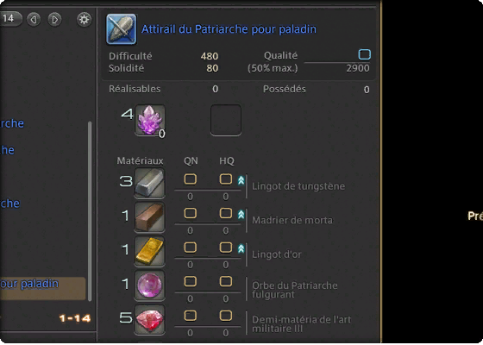The height and width of the screenshot is (345, 483).
Task: Click the Qualité indicator box
Action: (364, 54)
